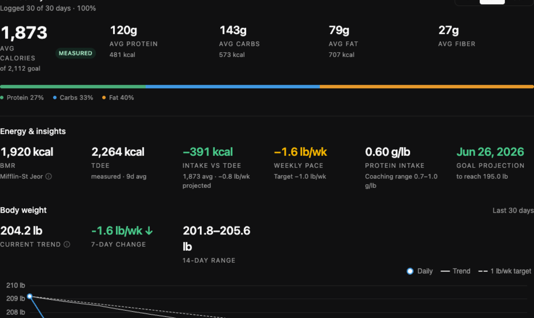This screenshot has height=318, width=534.
Task: Click the 2,264 kcal TDEE stat
Action: pyautogui.click(x=118, y=152)
